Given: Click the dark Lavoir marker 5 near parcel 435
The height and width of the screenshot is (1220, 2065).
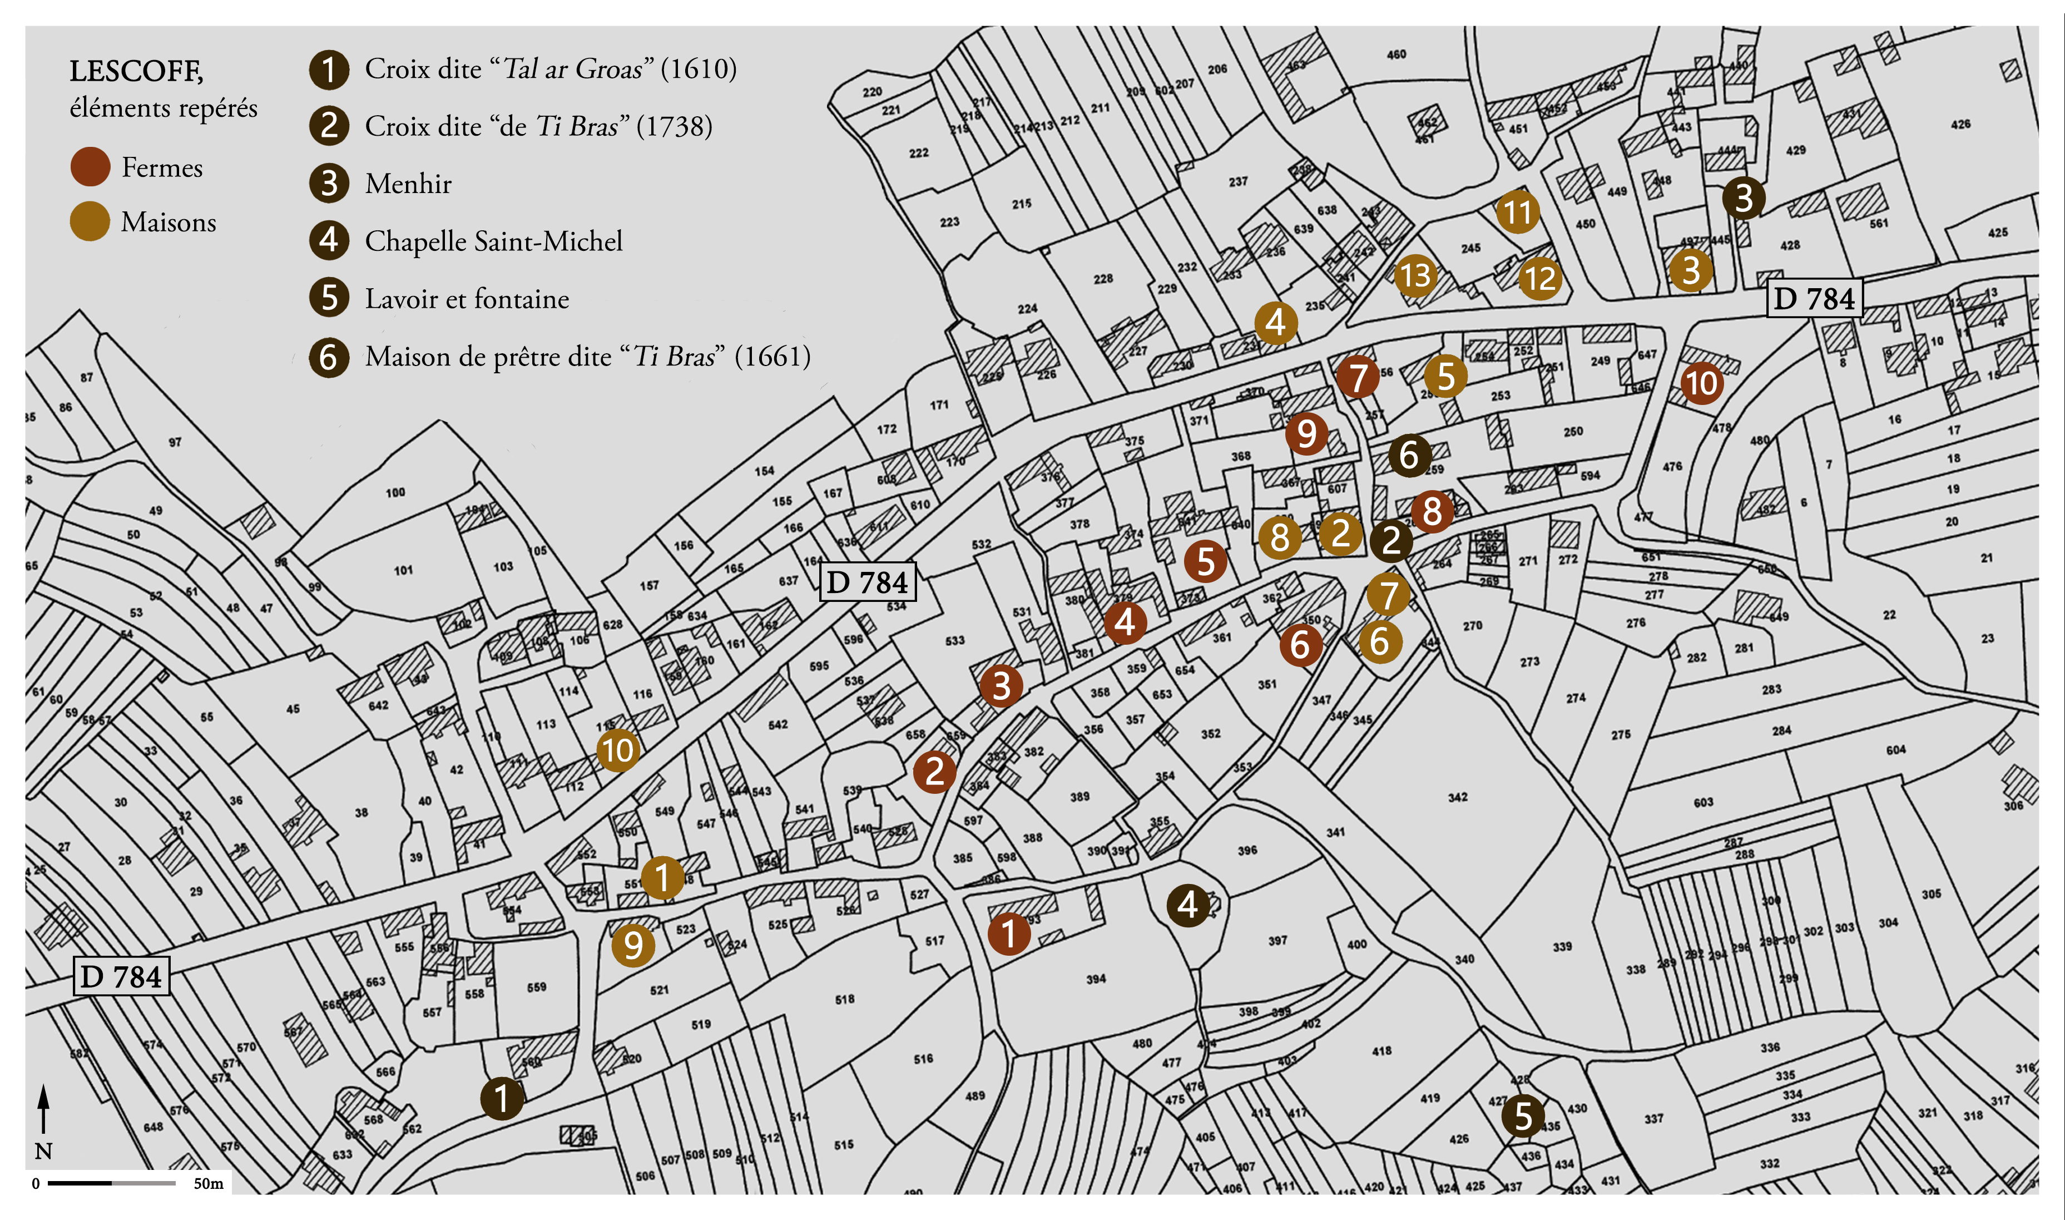Looking at the screenshot, I should point(1523,1117).
